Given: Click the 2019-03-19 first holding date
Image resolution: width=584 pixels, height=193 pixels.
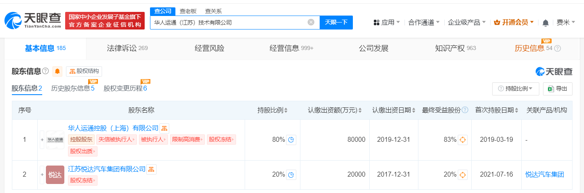Looking at the screenshot, I should (496, 140).
